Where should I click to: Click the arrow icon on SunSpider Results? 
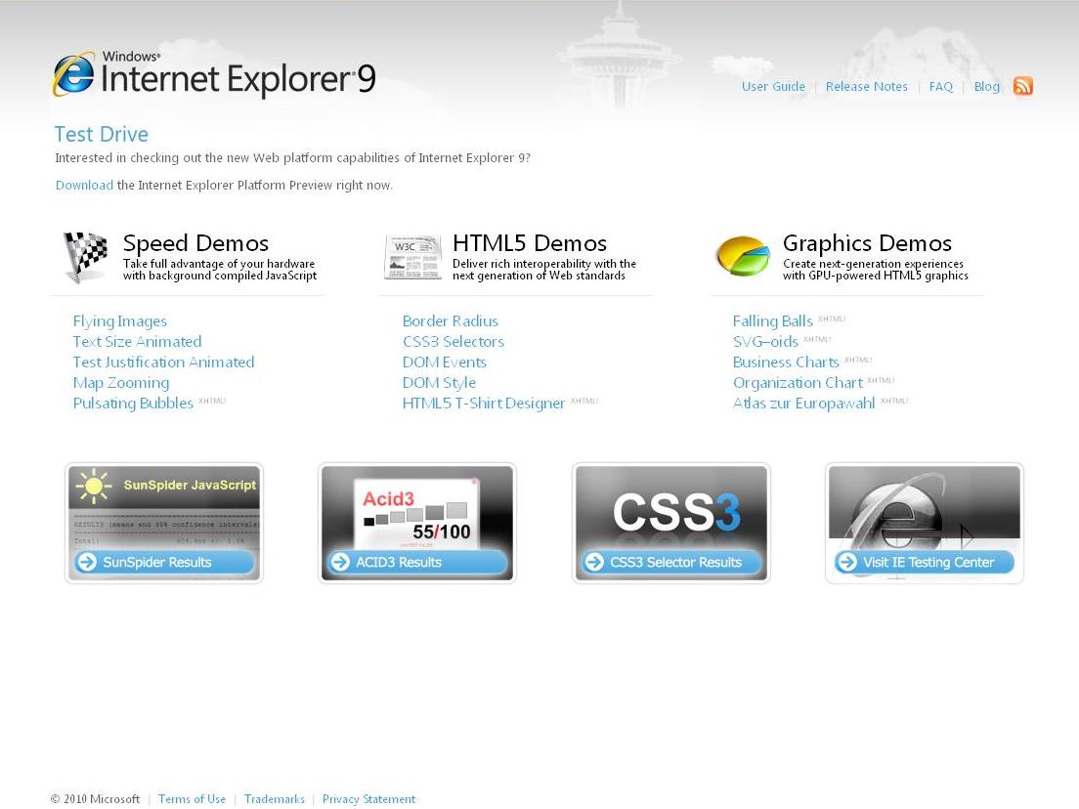pyautogui.click(x=87, y=562)
